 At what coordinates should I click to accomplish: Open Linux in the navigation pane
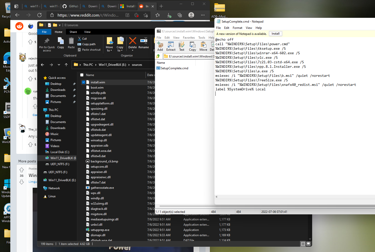tap(52, 196)
